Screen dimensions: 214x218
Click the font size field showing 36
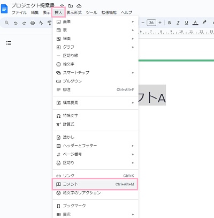pyautogui.click(x=151, y=22)
